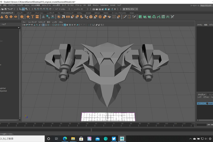Image resolution: width=213 pixels, height=142 pixels.
Task: Click the Center Pivot shelf icon
Action: pos(43,17)
